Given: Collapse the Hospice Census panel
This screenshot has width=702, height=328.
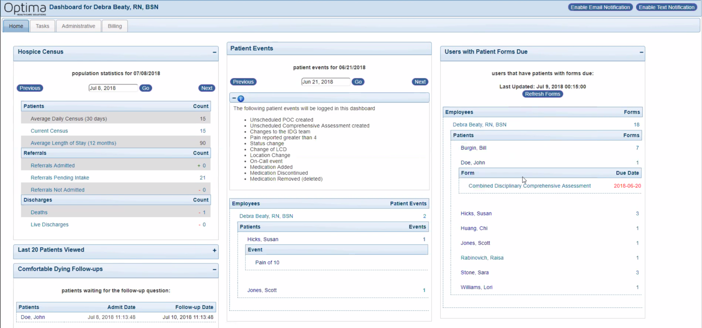Looking at the screenshot, I should coord(214,52).
